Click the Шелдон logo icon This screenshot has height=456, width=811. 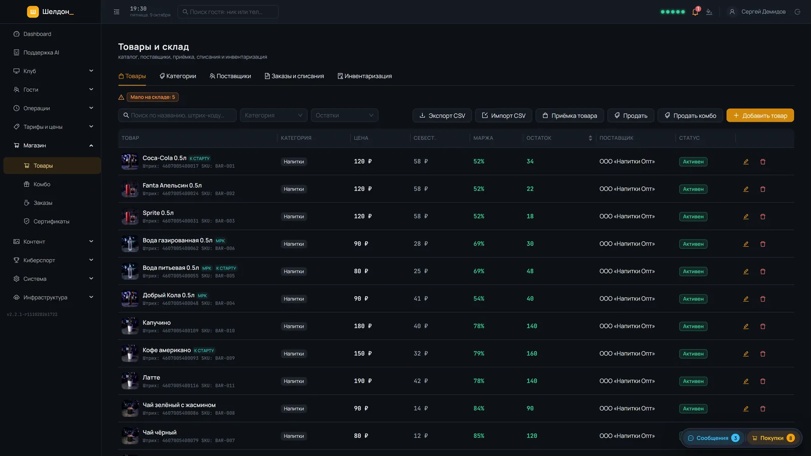(33, 12)
